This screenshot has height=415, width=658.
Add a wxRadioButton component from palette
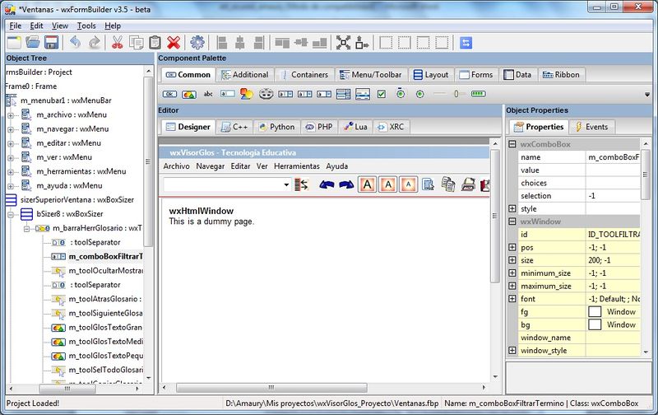tap(419, 94)
